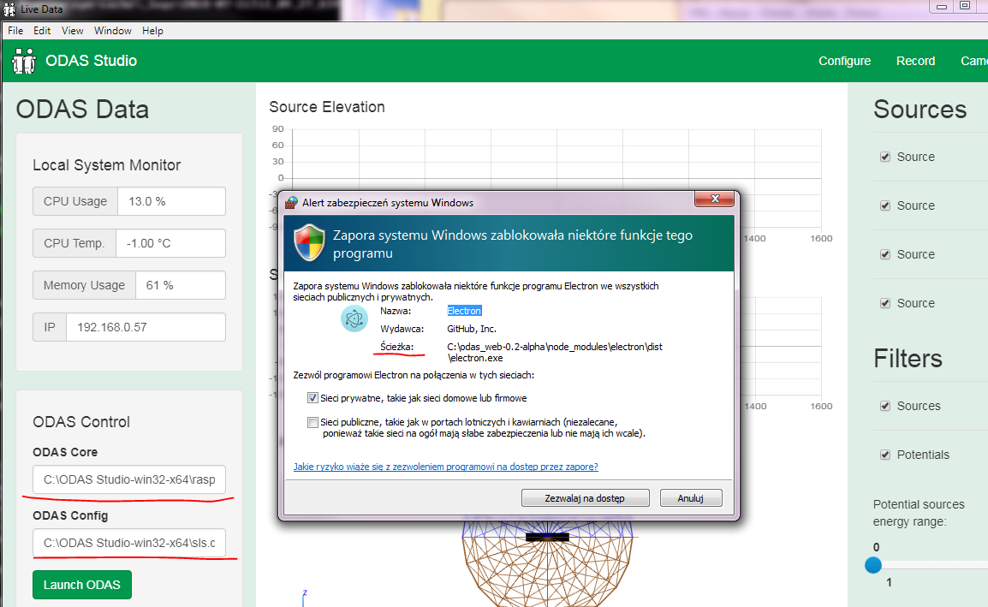
Task: Click the ODAS Studio people logo icon
Action: click(x=24, y=61)
